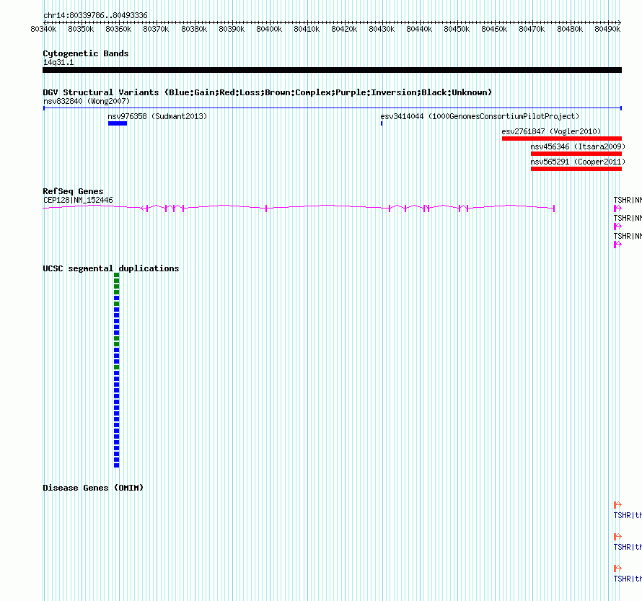Select the red nsv456346 loss bar
Screen dimensions: 642x601
pyautogui.click(x=576, y=154)
